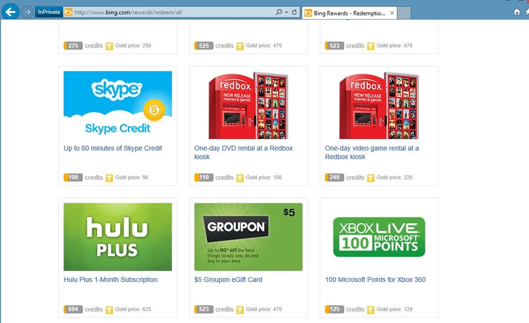Click gold medal icon beside Gold price: 120
This screenshot has height=323, width=529.
(370, 310)
